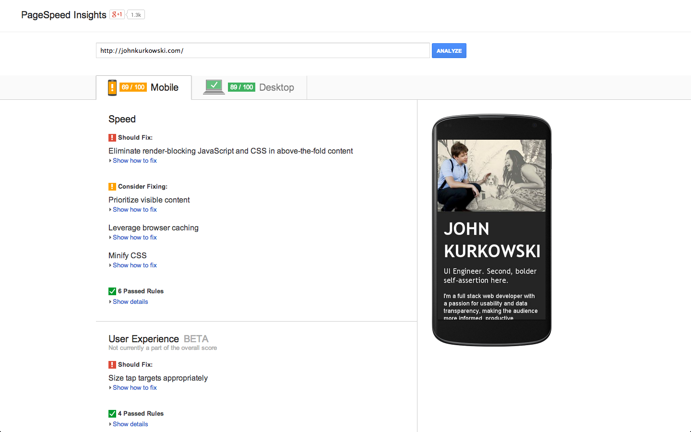The image size is (691, 432).
Task: Click orange exclamation icon beside Consider Fixing
Action: 112,187
